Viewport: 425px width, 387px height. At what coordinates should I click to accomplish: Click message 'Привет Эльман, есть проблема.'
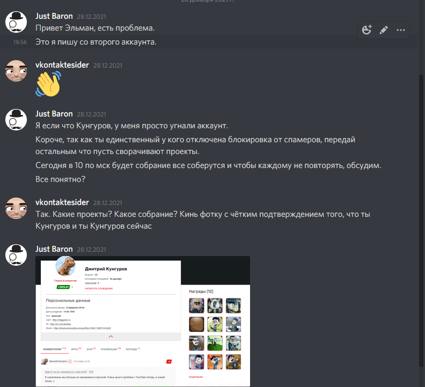click(x=95, y=28)
